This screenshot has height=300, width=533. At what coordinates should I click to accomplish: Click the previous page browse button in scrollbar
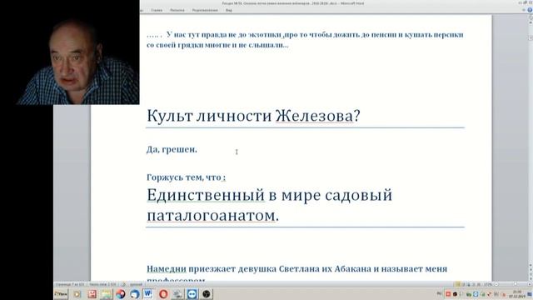(x=531, y=270)
